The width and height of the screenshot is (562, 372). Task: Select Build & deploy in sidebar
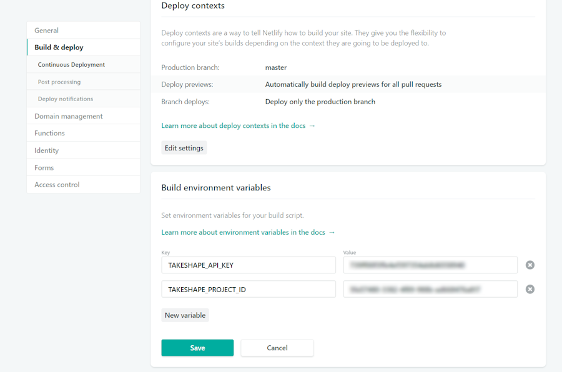tap(83, 47)
